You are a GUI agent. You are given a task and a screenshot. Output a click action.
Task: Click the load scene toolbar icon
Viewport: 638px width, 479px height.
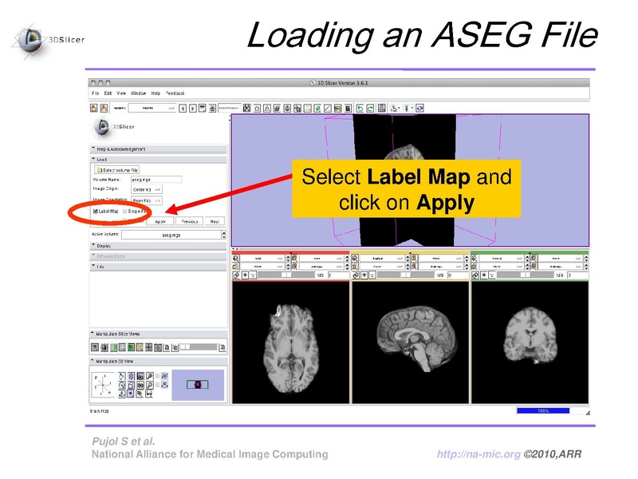pyautogui.click(x=94, y=108)
